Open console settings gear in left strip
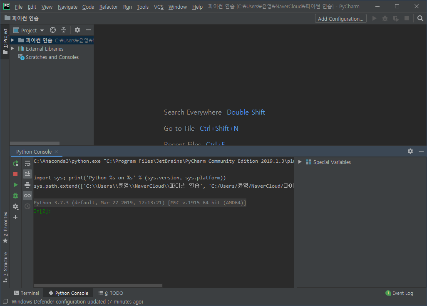Viewport: 427px width, 306px height. click(15, 206)
